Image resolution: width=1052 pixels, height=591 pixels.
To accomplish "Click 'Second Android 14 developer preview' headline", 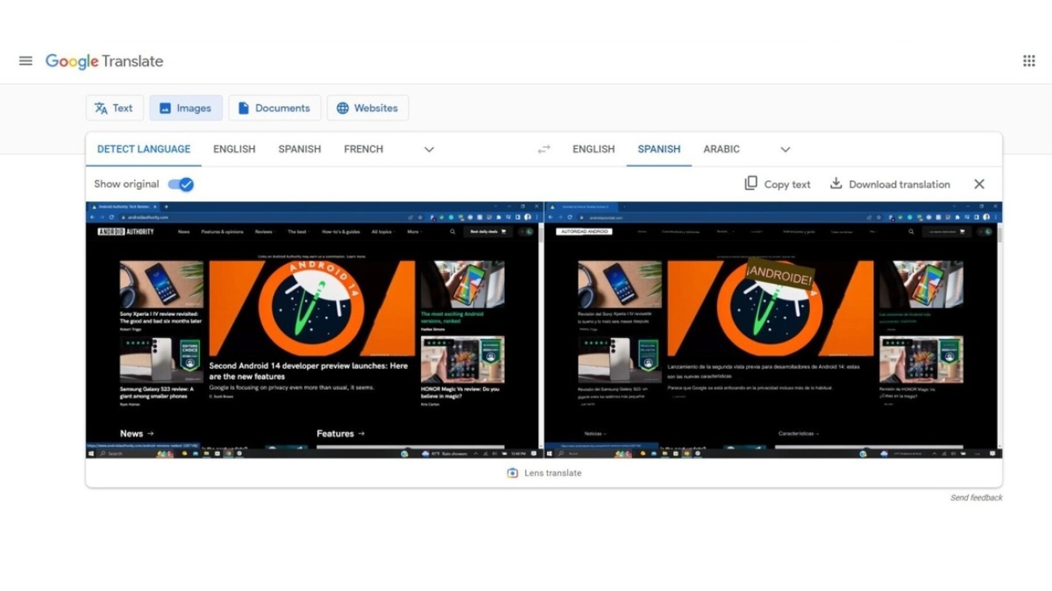I will (308, 371).
